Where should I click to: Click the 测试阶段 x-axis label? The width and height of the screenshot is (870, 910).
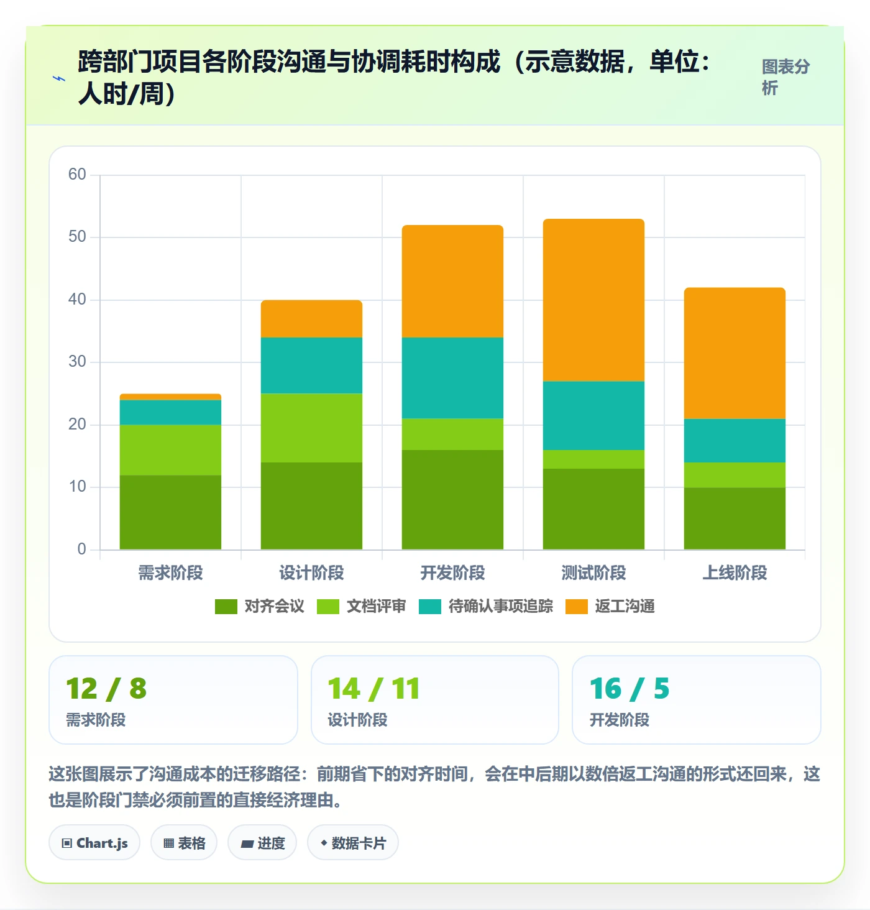(x=593, y=572)
